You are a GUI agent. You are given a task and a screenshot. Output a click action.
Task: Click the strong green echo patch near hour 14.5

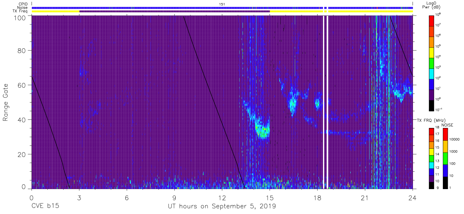262,131
